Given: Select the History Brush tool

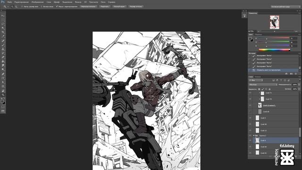Looking at the screenshot, I should (3, 53).
